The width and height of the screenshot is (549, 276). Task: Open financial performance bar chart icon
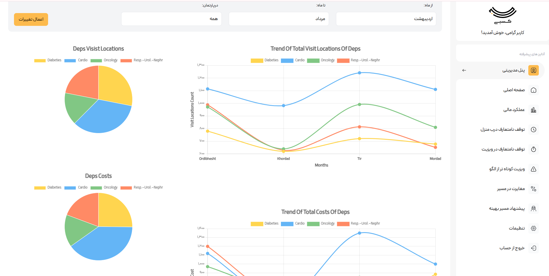[x=533, y=110]
